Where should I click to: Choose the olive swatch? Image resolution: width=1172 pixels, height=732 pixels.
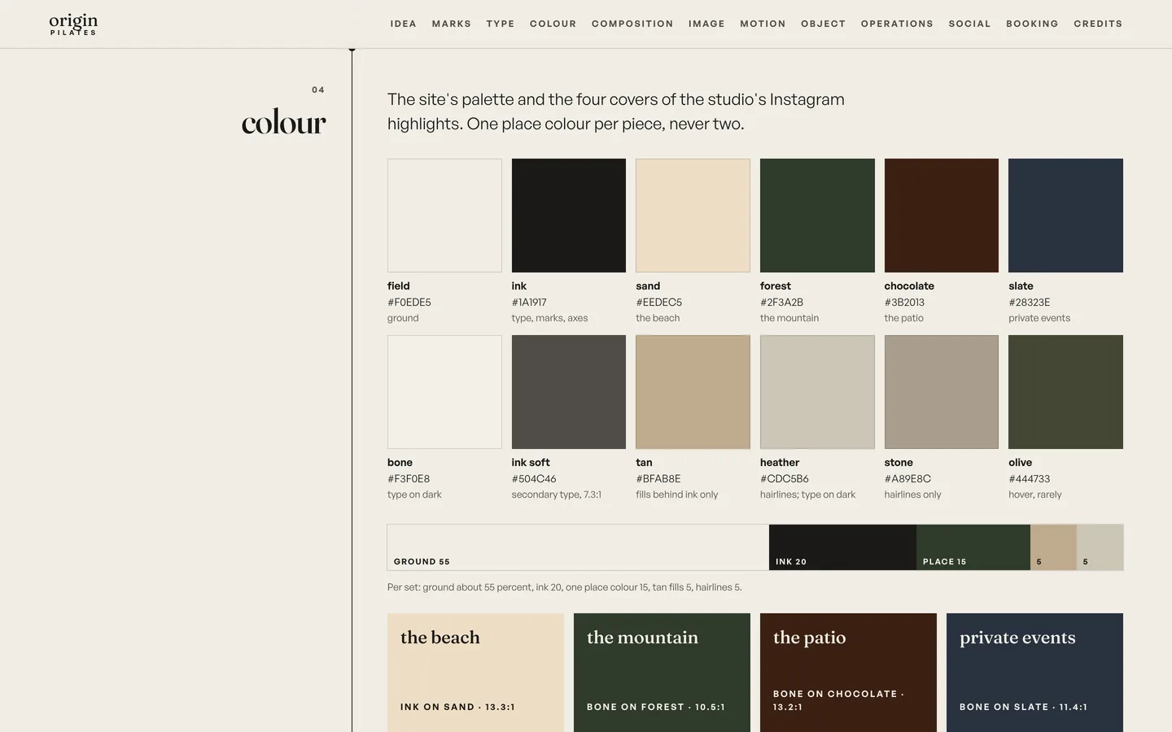pos(1065,392)
